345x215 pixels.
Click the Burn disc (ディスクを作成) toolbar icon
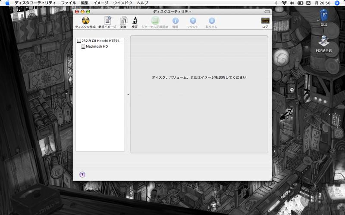point(85,21)
